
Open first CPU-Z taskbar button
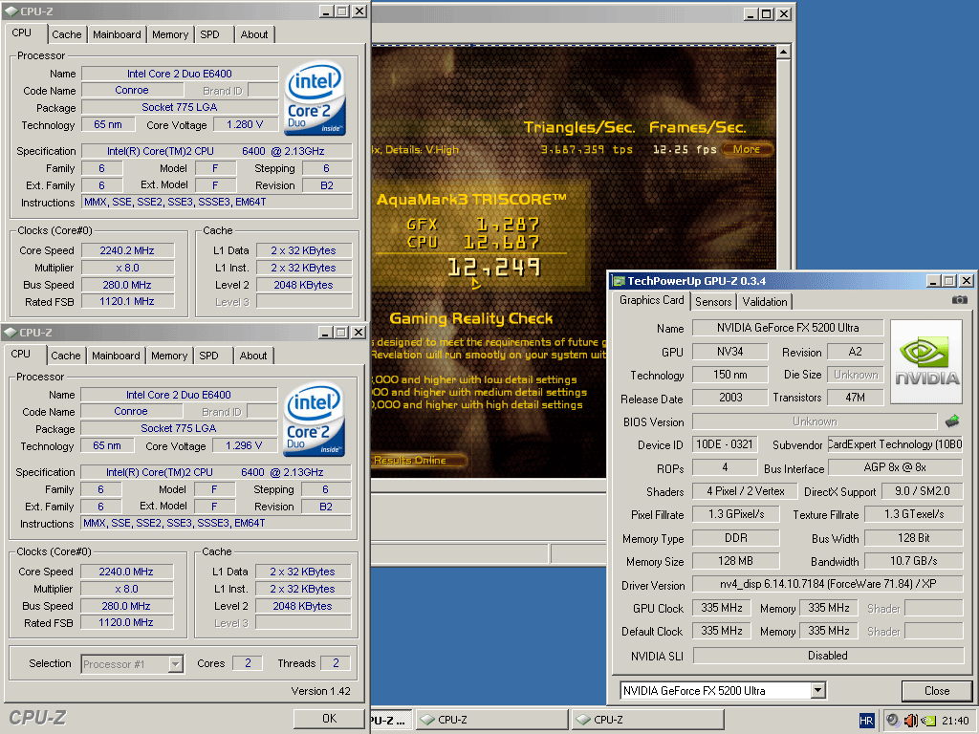pyautogui.click(x=492, y=720)
